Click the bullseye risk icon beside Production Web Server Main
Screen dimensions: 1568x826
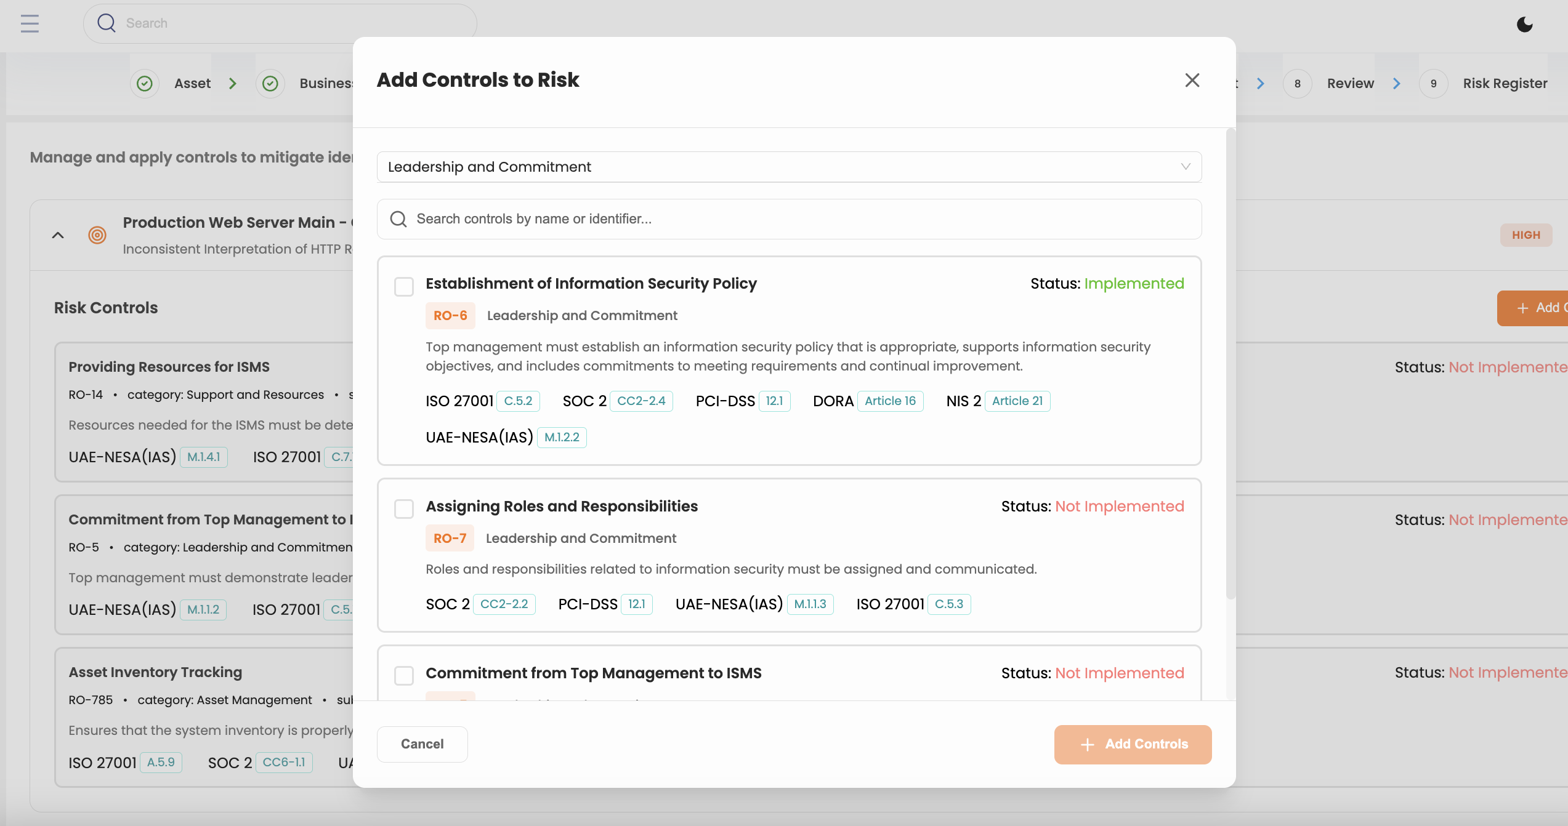pyautogui.click(x=97, y=235)
